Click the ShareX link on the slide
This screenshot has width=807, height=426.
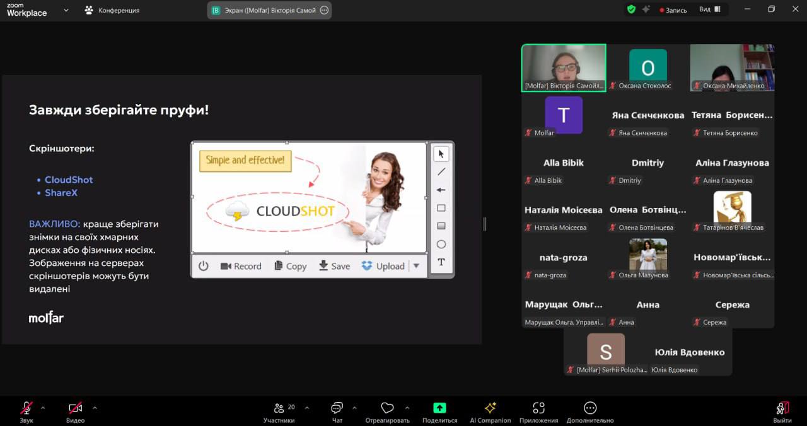tap(61, 193)
